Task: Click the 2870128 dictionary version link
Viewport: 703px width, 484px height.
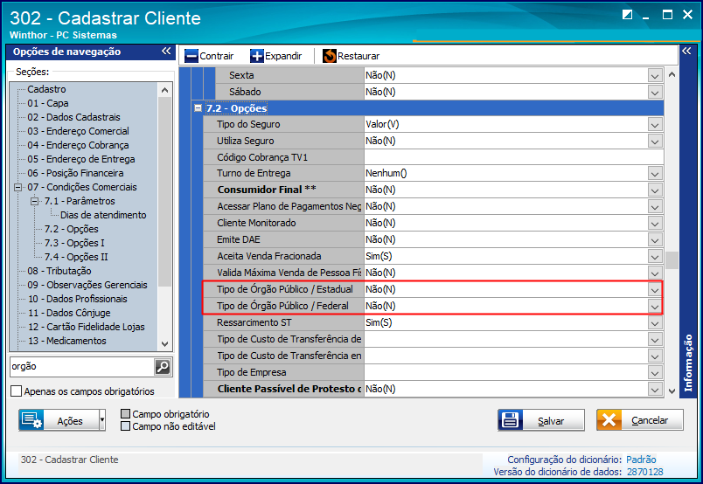Action: [x=644, y=472]
